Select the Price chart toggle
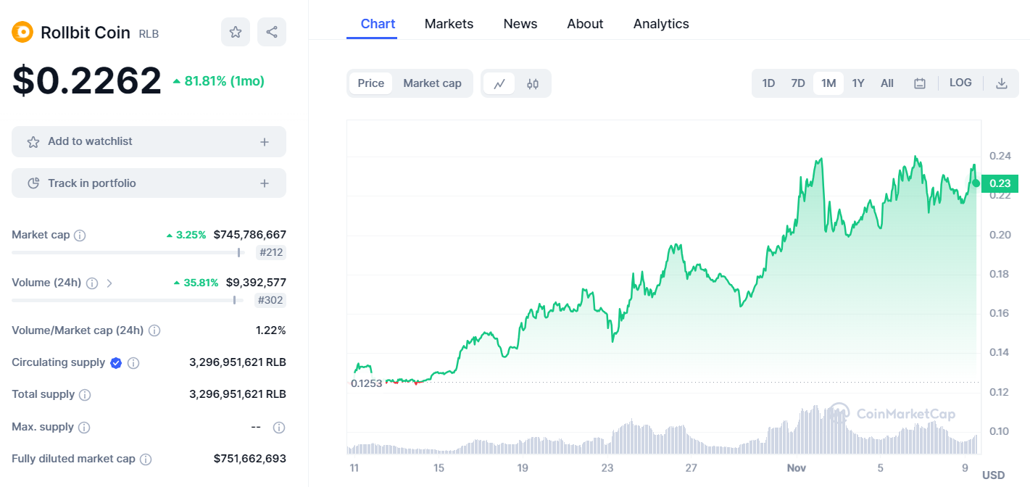This screenshot has height=487, width=1030. 371,83
